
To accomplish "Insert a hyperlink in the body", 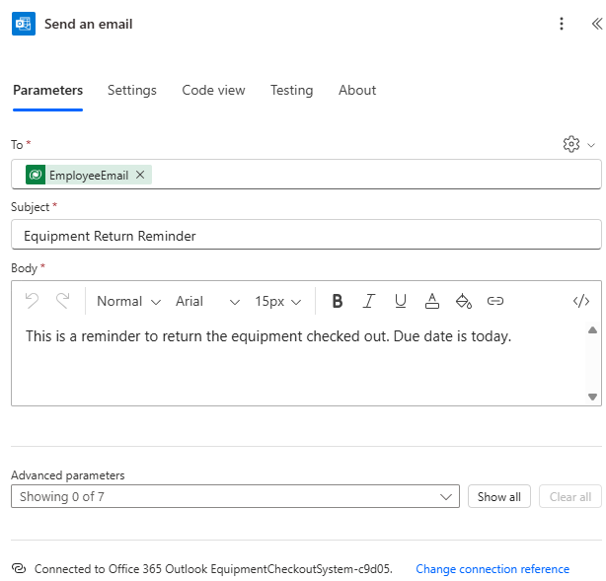I will click(495, 301).
